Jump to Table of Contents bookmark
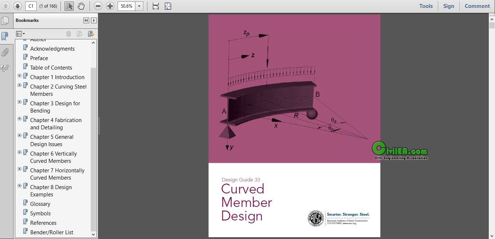The image size is (495, 239). 51,67
